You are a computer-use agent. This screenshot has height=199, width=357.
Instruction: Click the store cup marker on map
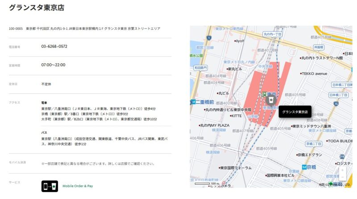click(x=271, y=100)
